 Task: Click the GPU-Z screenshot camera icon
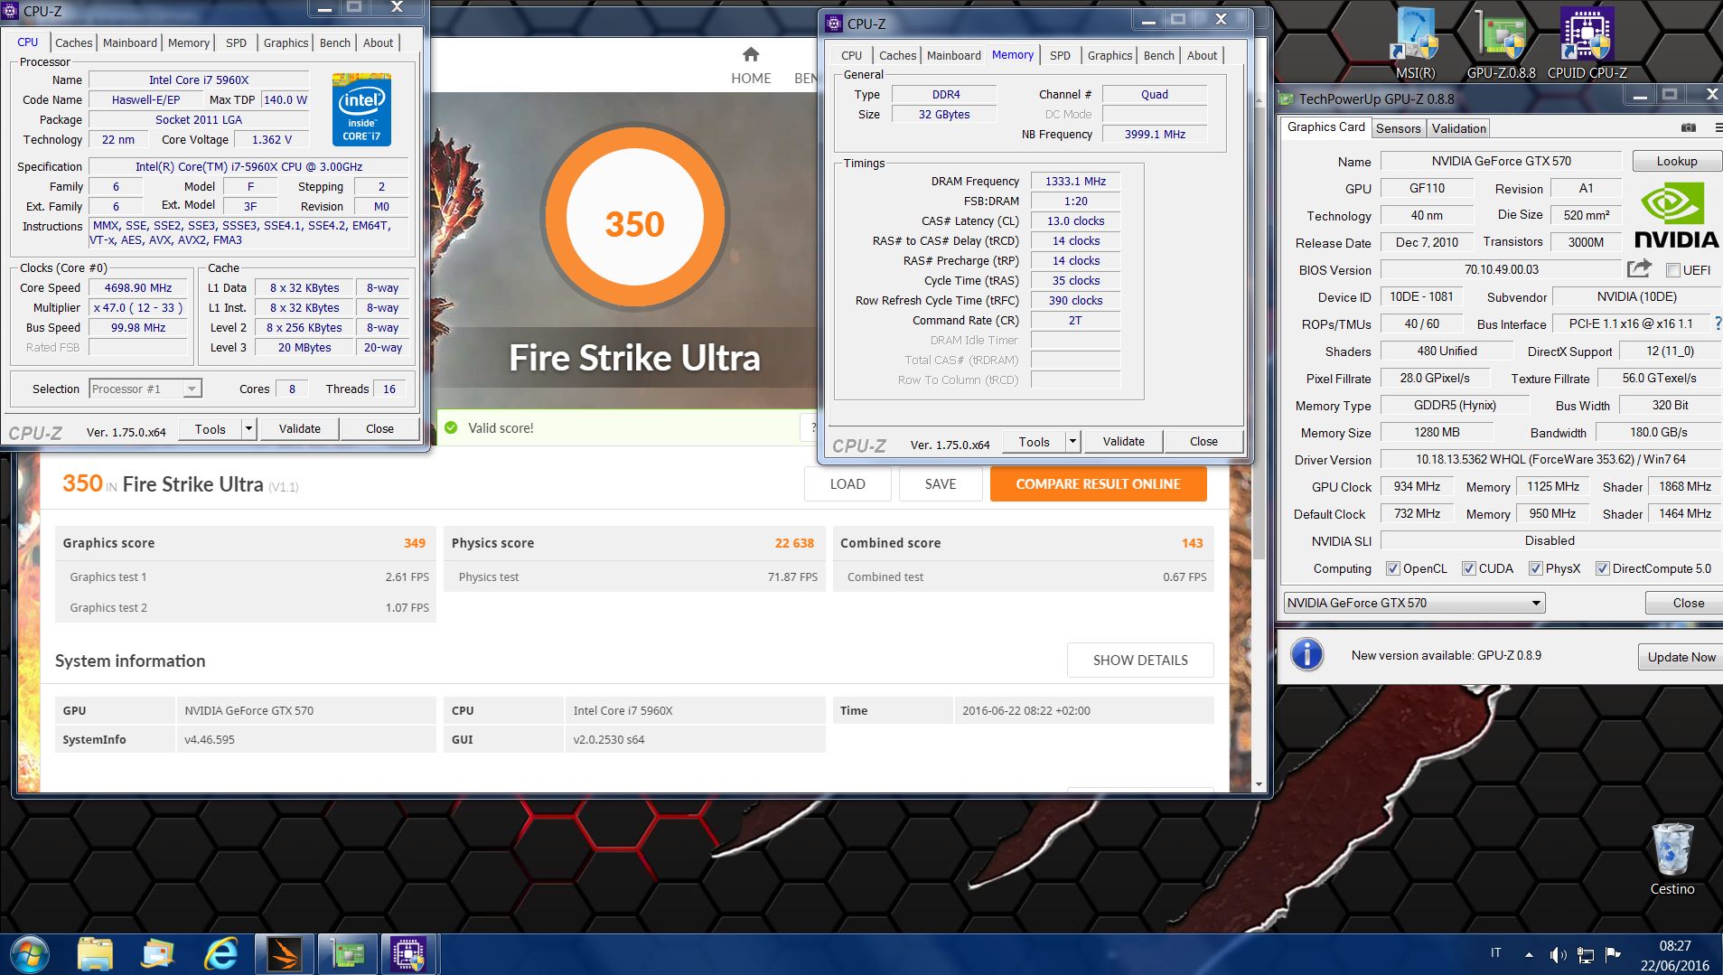click(1688, 127)
